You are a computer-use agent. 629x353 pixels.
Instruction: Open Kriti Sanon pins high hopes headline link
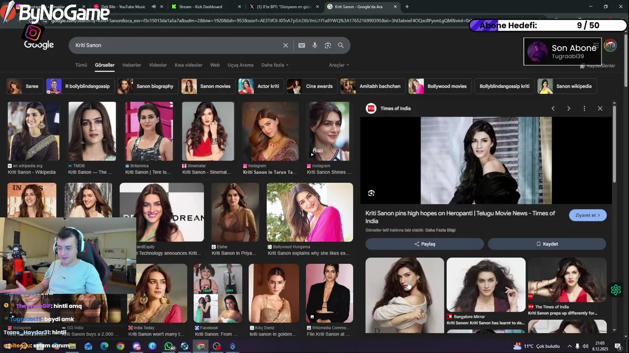(460, 217)
